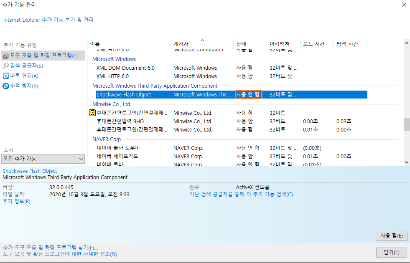Sort list by 게시자 column header
The image size is (410, 263).
pyautogui.click(x=202, y=44)
